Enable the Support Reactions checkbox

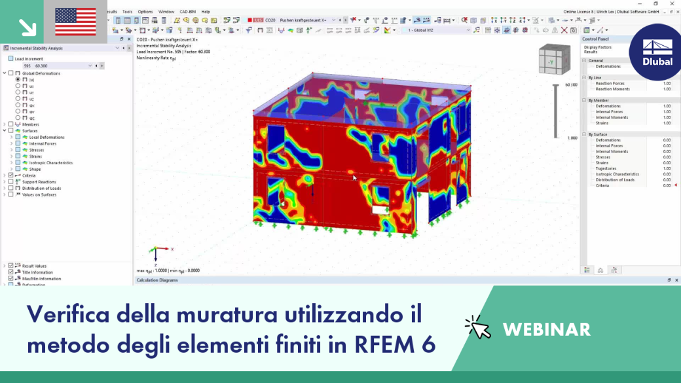[x=11, y=181]
